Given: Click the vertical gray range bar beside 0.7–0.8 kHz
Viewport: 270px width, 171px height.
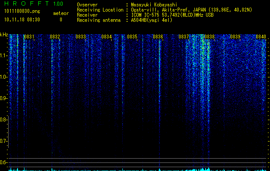Looking at the screenshot, I should point(9,133).
